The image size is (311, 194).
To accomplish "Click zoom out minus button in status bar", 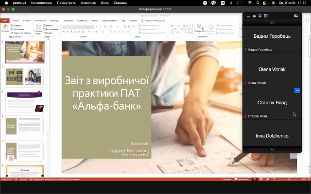I will point(279,179).
